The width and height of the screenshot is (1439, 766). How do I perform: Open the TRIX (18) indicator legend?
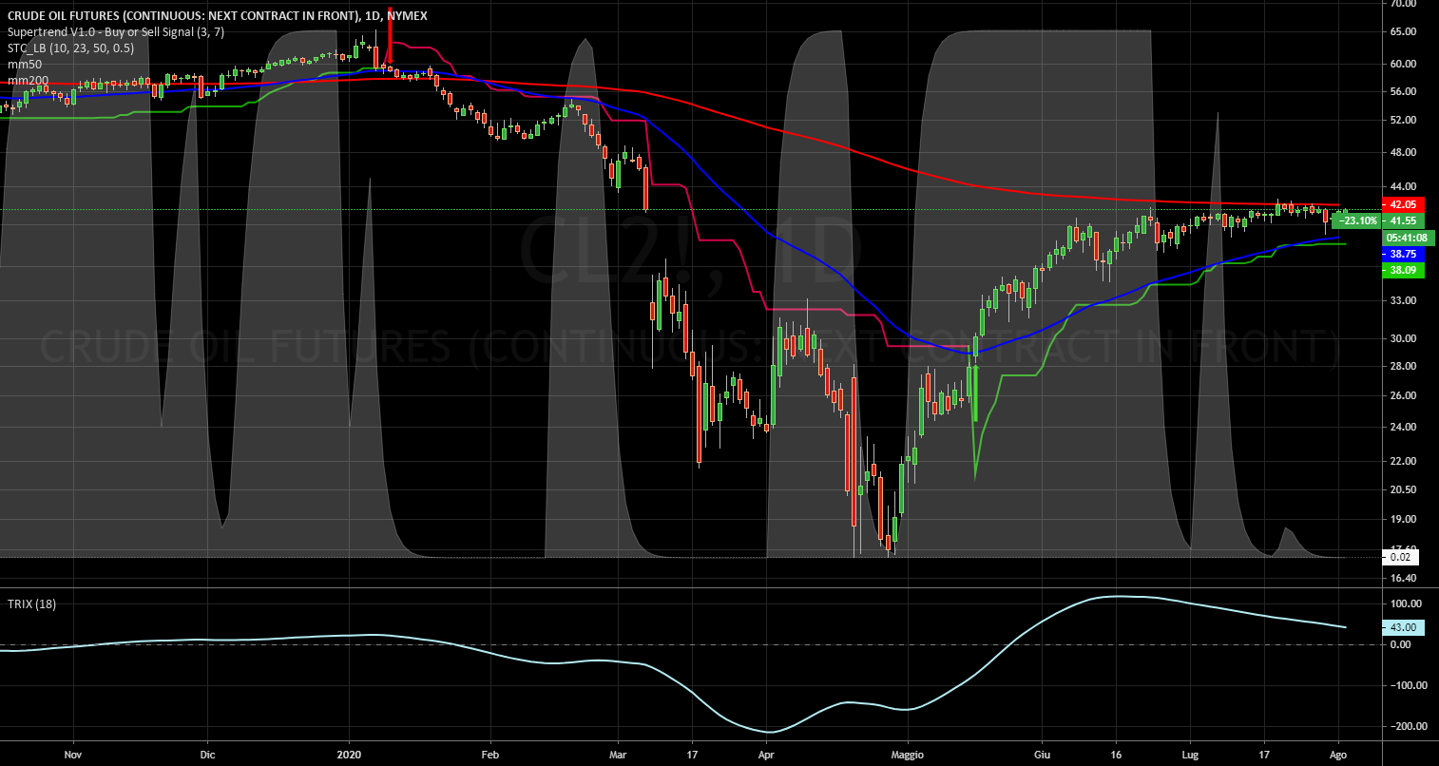coord(31,604)
